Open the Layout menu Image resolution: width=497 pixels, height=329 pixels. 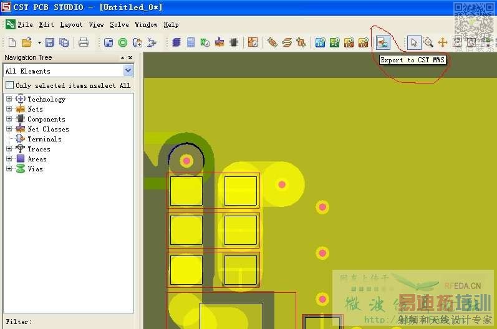(x=71, y=24)
